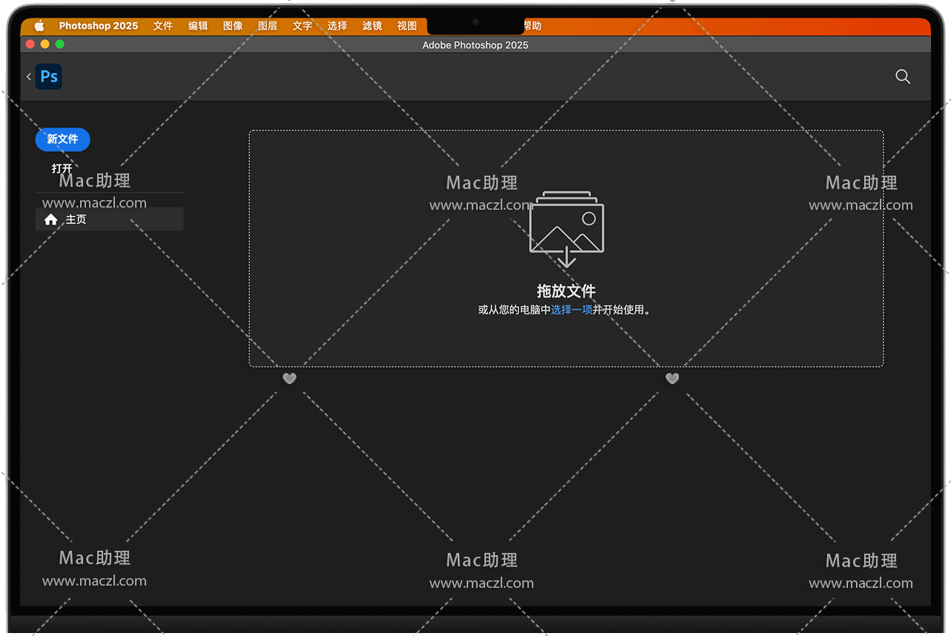Viewport: 951px width, 636px height.
Task: Open the 视图 menu
Action: coord(407,26)
